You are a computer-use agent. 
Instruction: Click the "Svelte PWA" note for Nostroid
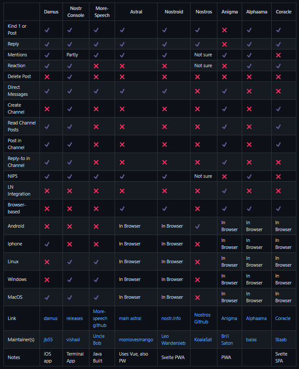click(x=173, y=357)
